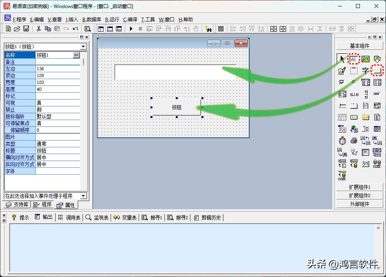
Task: Click the Save file toolbar icon
Action: tap(26, 29)
